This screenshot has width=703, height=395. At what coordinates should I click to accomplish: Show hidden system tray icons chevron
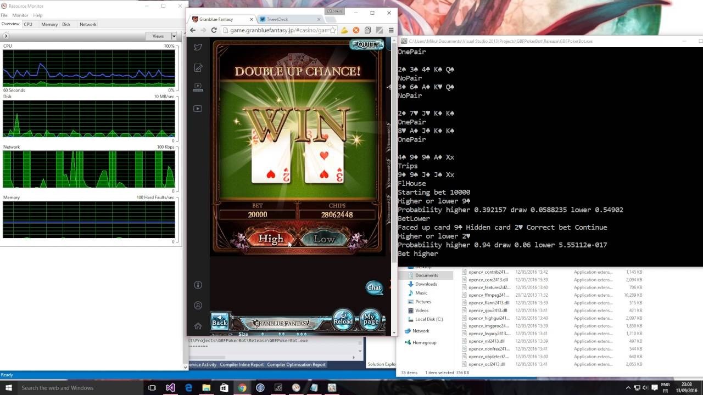[x=629, y=388]
